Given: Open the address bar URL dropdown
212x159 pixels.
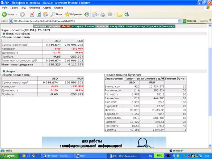Looking at the screenshot, I should point(179,21).
